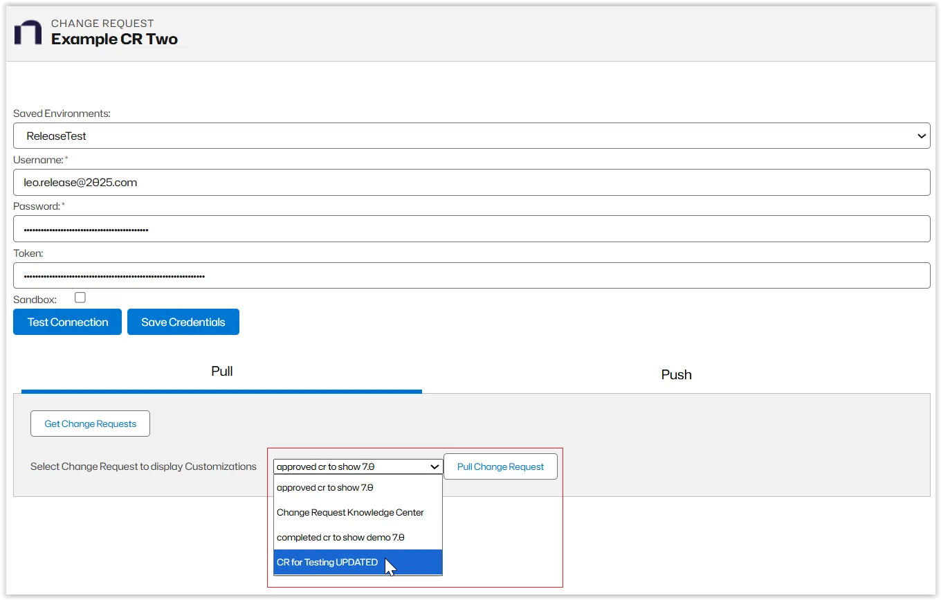Switch to the Pull tab
Image resolution: width=941 pixels, height=600 pixels.
(221, 372)
